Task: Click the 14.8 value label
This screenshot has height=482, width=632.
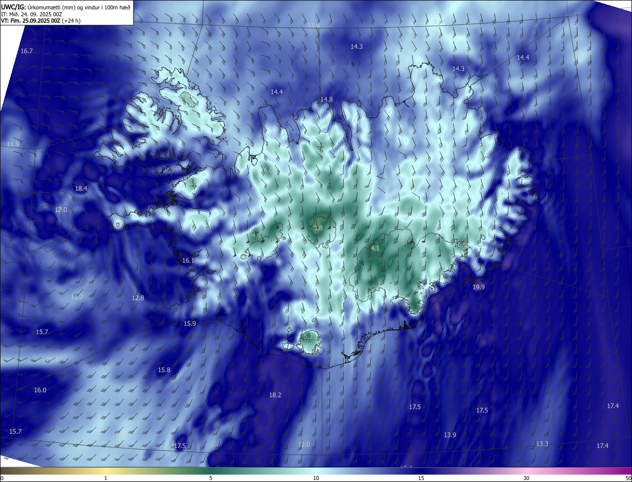Action: click(x=326, y=99)
